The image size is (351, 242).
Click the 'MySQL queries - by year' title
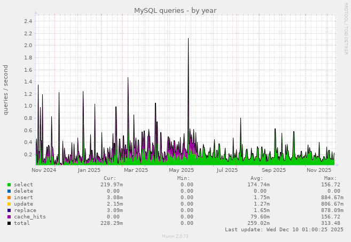tap(175, 11)
